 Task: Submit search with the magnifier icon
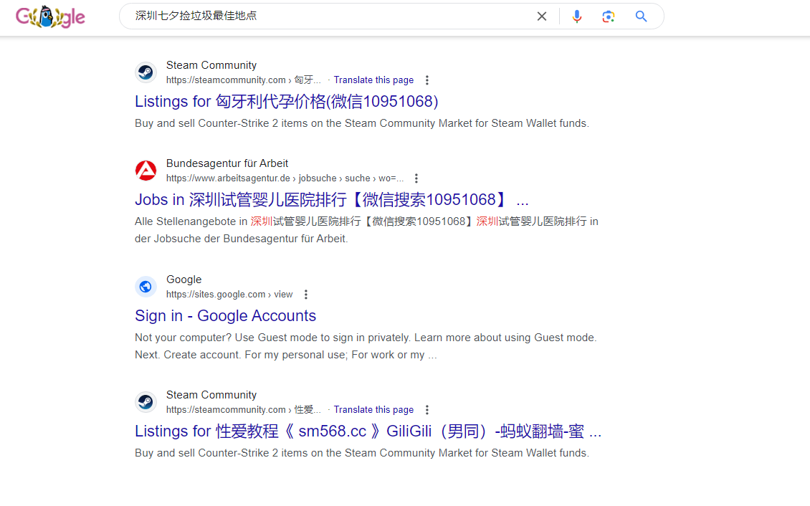pyautogui.click(x=641, y=16)
